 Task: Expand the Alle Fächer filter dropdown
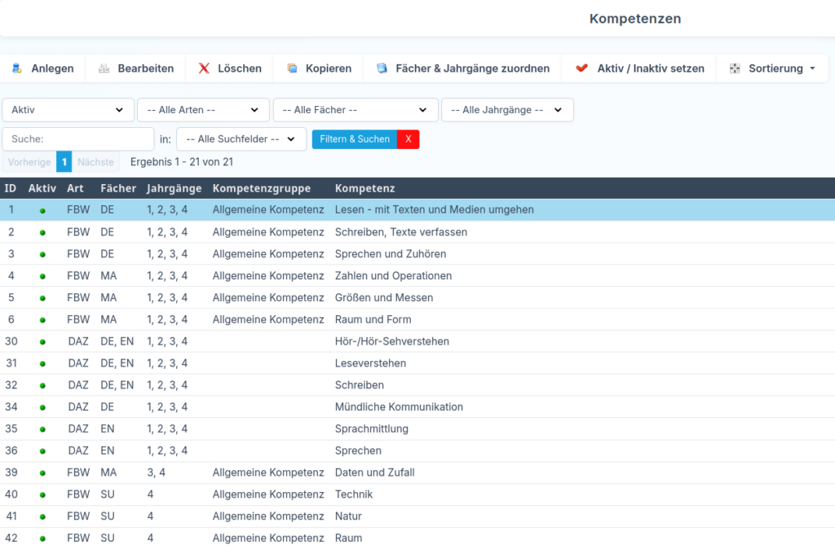(355, 110)
